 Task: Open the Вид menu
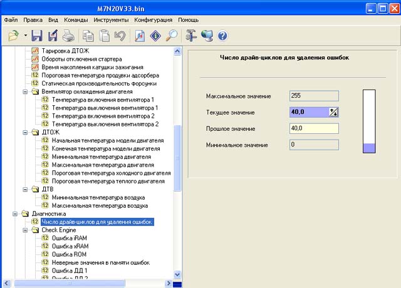(53, 20)
